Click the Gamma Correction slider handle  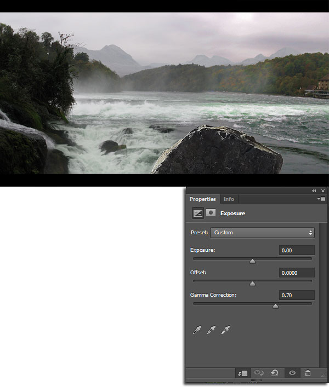coord(275,307)
